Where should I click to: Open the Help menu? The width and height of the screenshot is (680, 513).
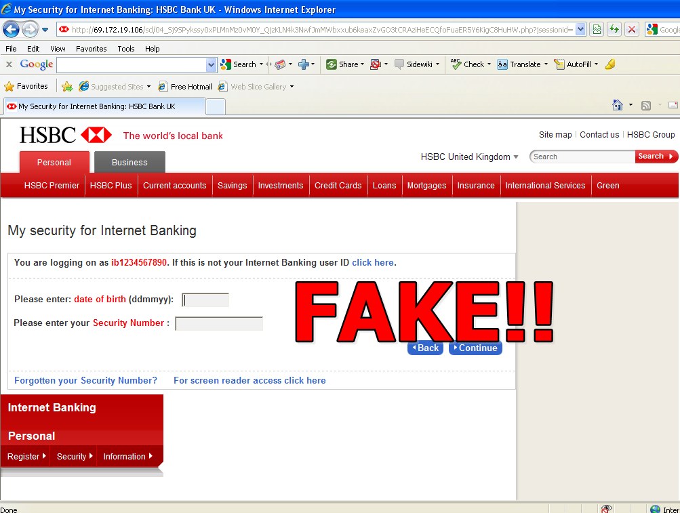pyautogui.click(x=153, y=49)
